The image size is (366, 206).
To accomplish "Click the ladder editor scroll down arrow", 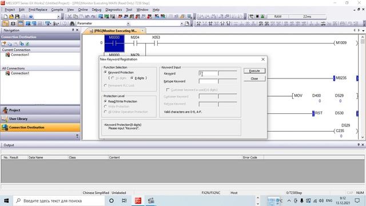I will click(363, 137).
